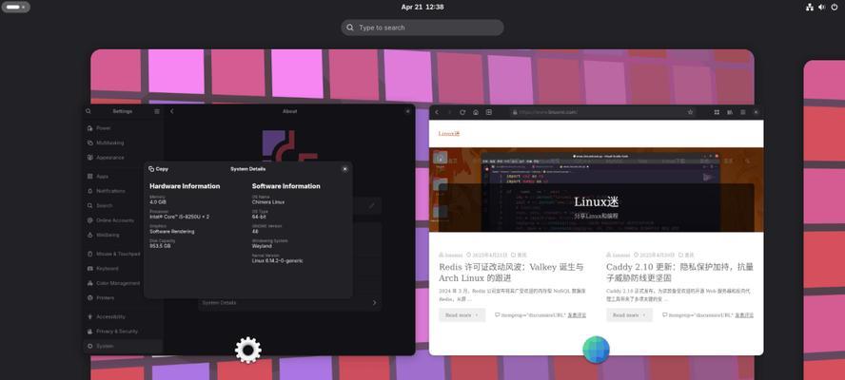Open the Redis 许可证改动风波 article title
The height and width of the screenshot is (380, 845).
click(511, 273)
